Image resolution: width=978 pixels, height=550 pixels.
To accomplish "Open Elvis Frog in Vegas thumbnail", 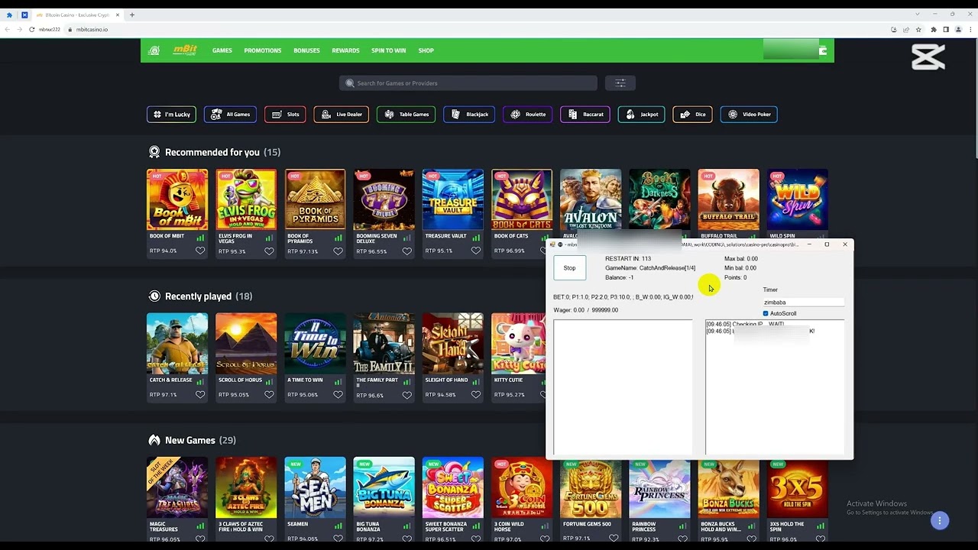I will (x=246, y=199).
